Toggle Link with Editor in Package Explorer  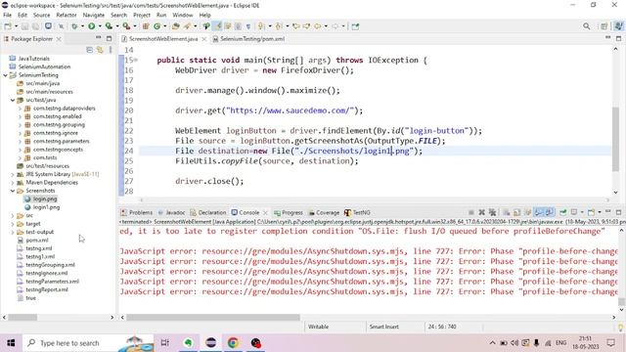(x=100, y=50)
